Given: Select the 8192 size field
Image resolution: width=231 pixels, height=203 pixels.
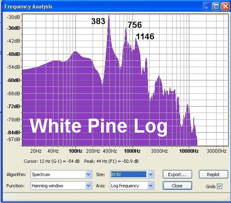Looking at the screenshot, I should point(128,174).
